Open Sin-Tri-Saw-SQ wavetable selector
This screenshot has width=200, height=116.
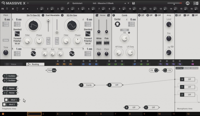pyautogui.click(x=33, y=15)
